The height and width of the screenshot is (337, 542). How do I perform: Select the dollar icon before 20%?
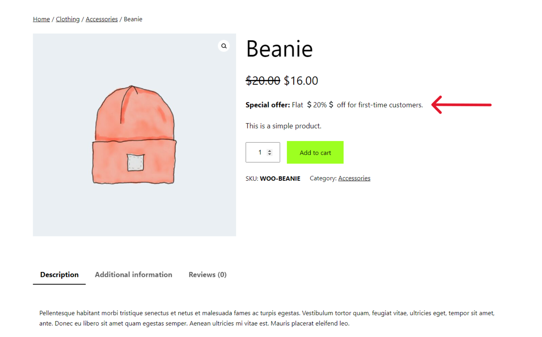[309, 105]
